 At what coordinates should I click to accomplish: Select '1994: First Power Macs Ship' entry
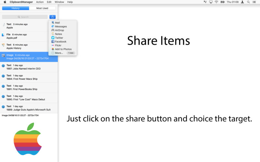(x=29, y=77)
